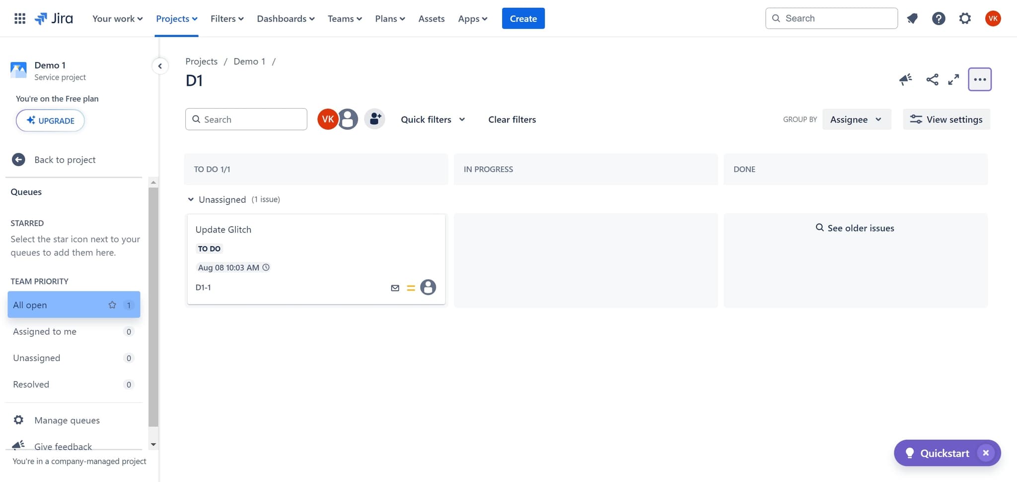The height and width of the screenshot is (482, 1017).
Task: Click the board search input field
Action: tap(251, 120)
